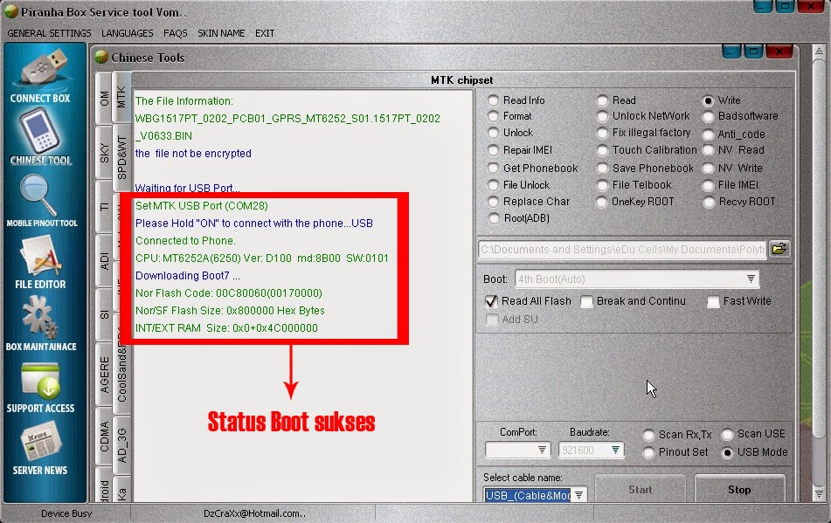Open the Chinese Tool phone icon
The height and width of the screenshot is (523, 831).
click(41, 137)
